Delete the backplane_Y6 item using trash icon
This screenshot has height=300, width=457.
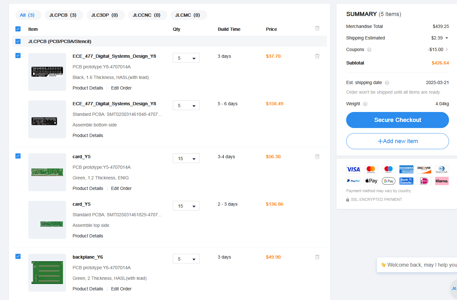tap(317, 257)
